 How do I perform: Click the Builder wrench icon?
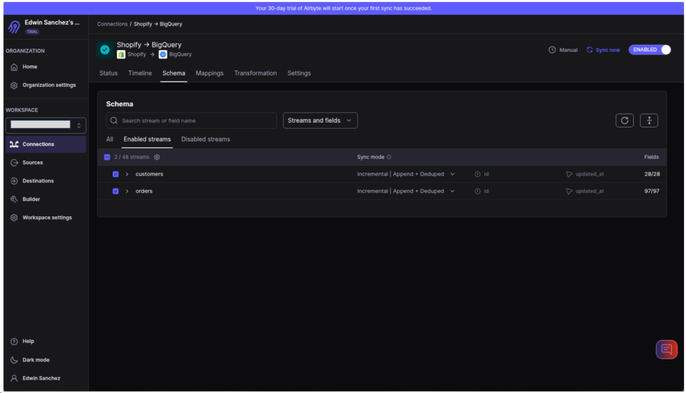click(14, 200)
